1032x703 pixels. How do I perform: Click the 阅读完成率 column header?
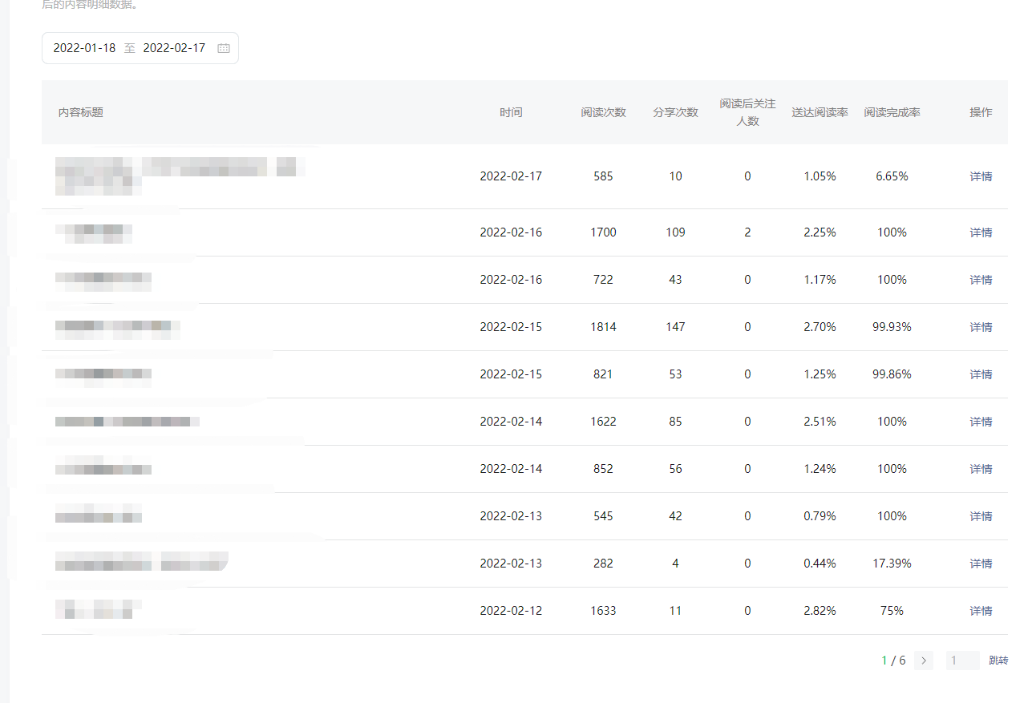click(x=892, y=112)
